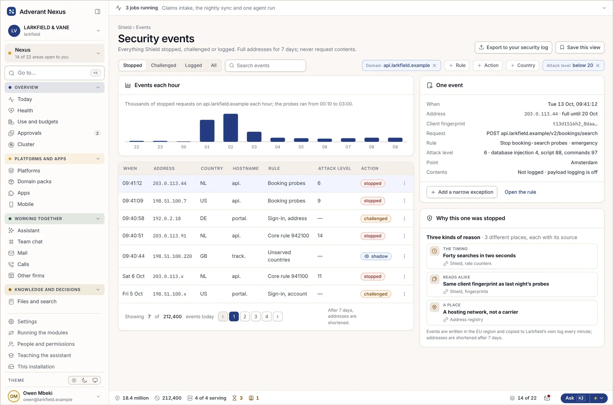Remove the api.larkfield.example domain filter
Image resolution: width=613 pixels, height=405 pixels.
pos(434,66)
